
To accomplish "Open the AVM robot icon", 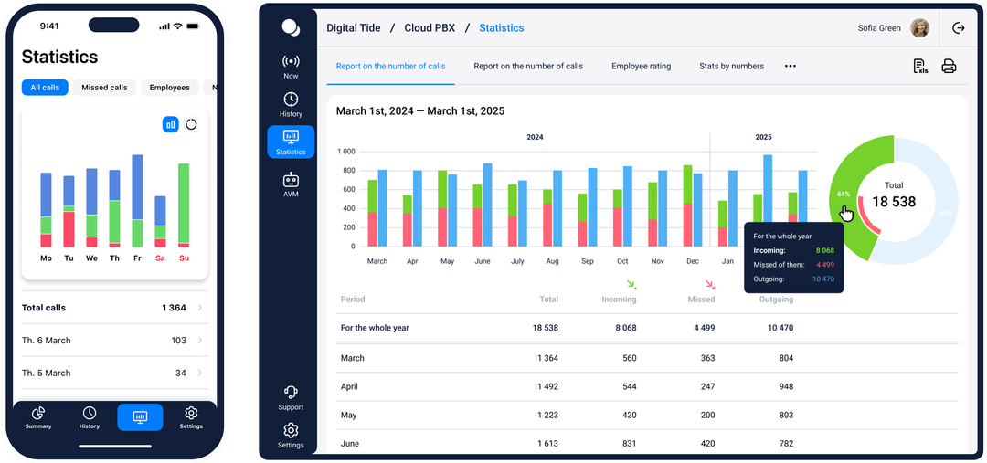I will (x=291, y=184).
